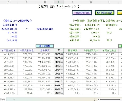This screenshot has width=122, height=101.
Task: Select the 年 heading cell
Action: click(59, 50)
